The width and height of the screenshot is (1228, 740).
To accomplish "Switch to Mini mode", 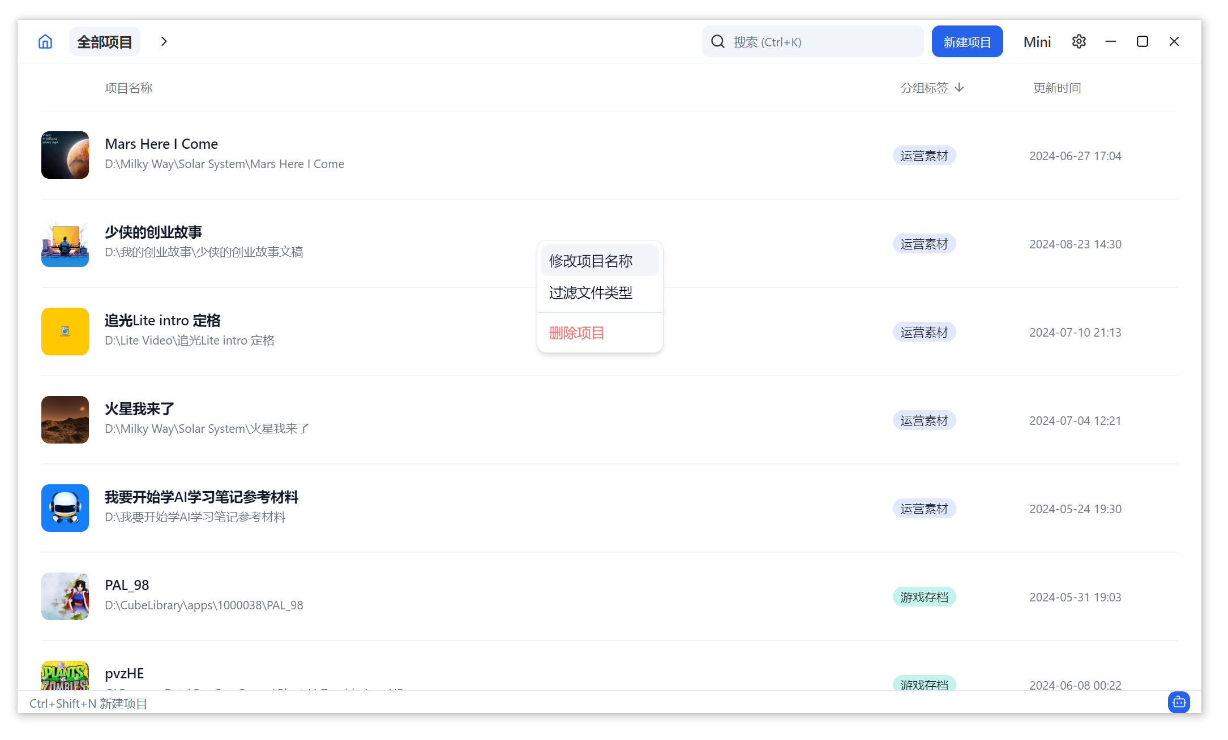I will [1037, 42].
